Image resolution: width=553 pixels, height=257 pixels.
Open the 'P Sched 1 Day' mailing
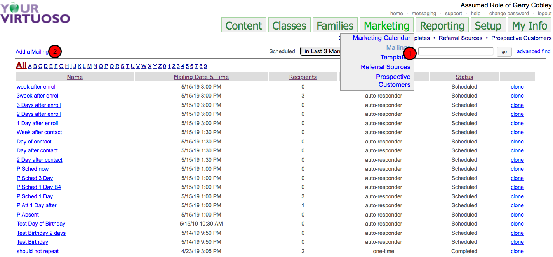[x=35, y=196]
